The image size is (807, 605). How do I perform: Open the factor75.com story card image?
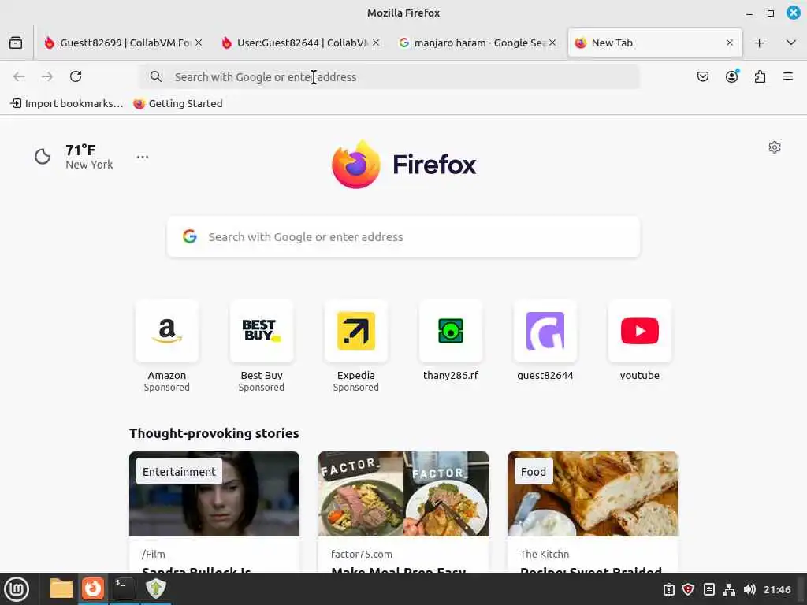point(403,494)
